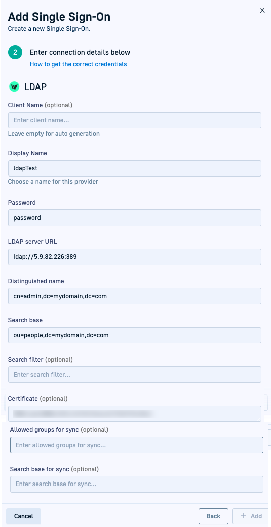
Task: Focus Allowed groups for sync field
Action: click(x=137, y=445)
